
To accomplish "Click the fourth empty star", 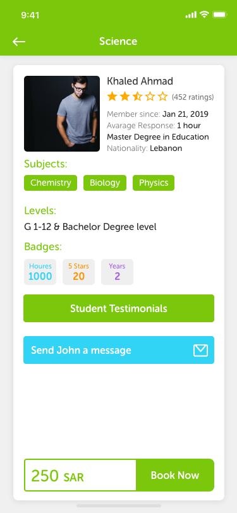I will (150, 97).
